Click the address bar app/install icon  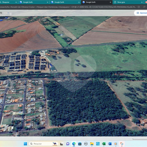(139, 7)
